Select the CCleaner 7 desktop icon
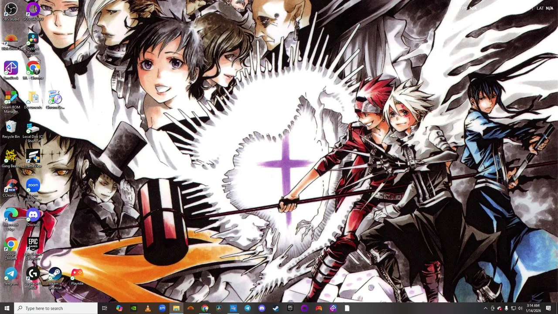Viewport: 558px width, 314px height. pyautogui.click(x=11, y=188)
